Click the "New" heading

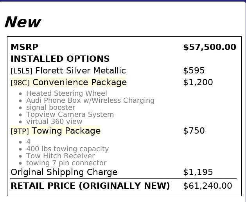coord(22,22)
